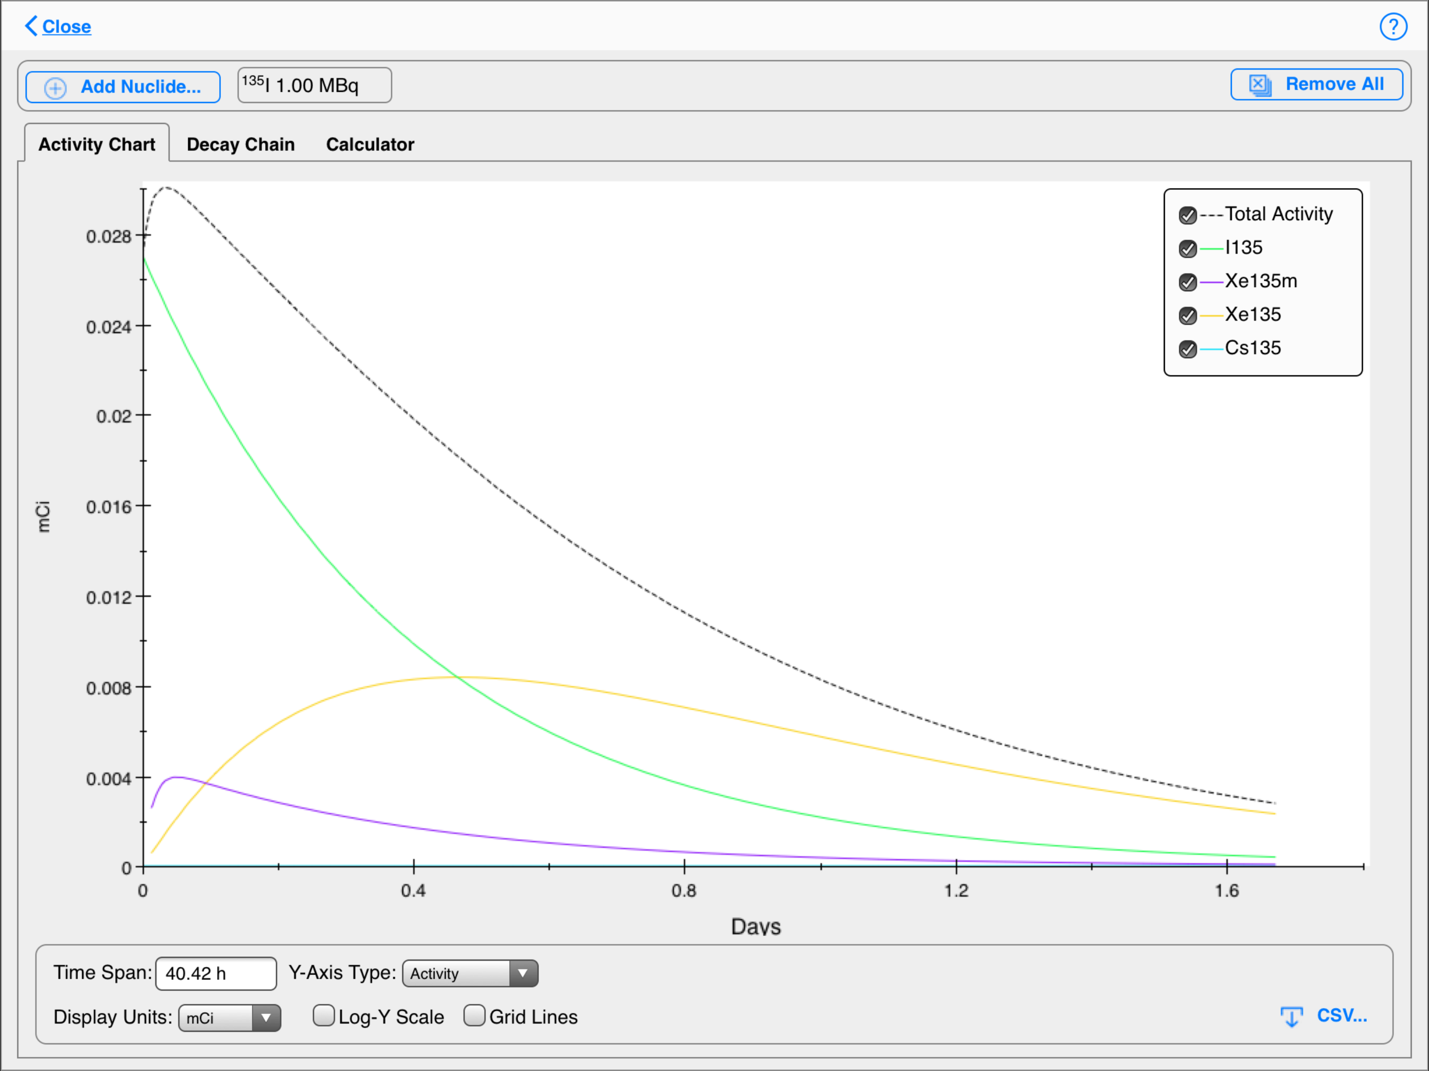Uncheck the Cs135 legend checkbox
Image resolution: width=1429 pixels, height=1071 pixels.
[1187, 349]
